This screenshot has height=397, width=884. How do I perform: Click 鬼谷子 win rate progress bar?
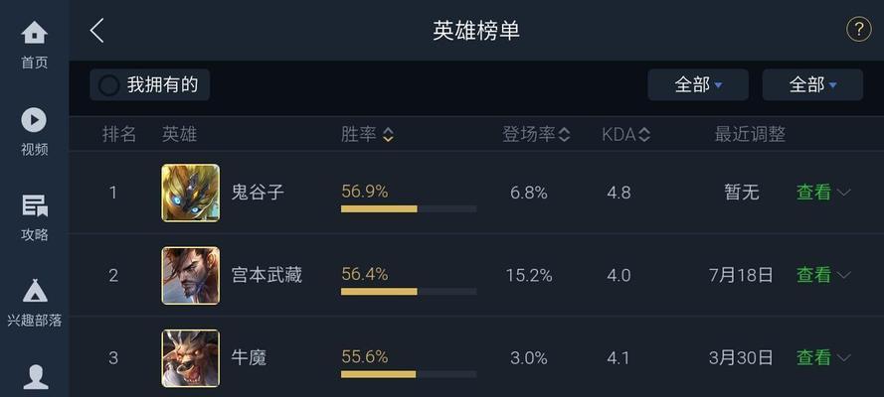pos(409,208)
